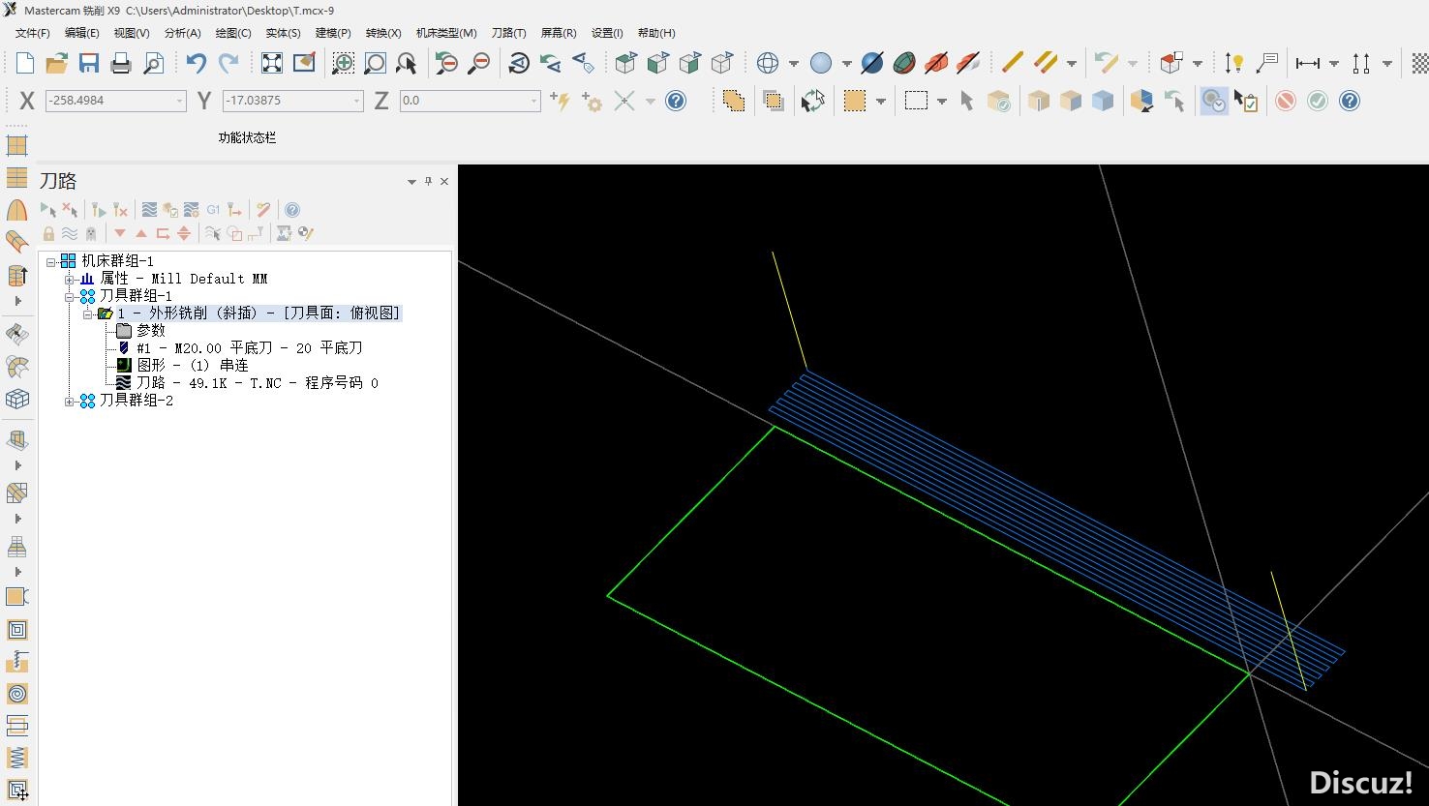1429x806 pixels.
Task: Select 刀路 - 49.1K - T.NC item
Action: pyautogui.click(x=258, y=383)
